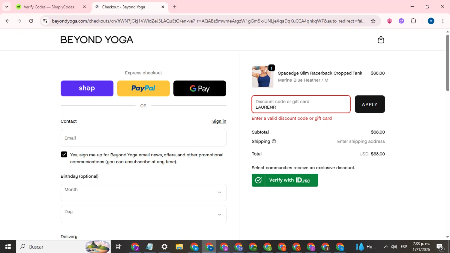The width and height of the screenshot is (450, 253).
Task: Go back to previous page
Action: pyautogui.click(x=7, y=21)
